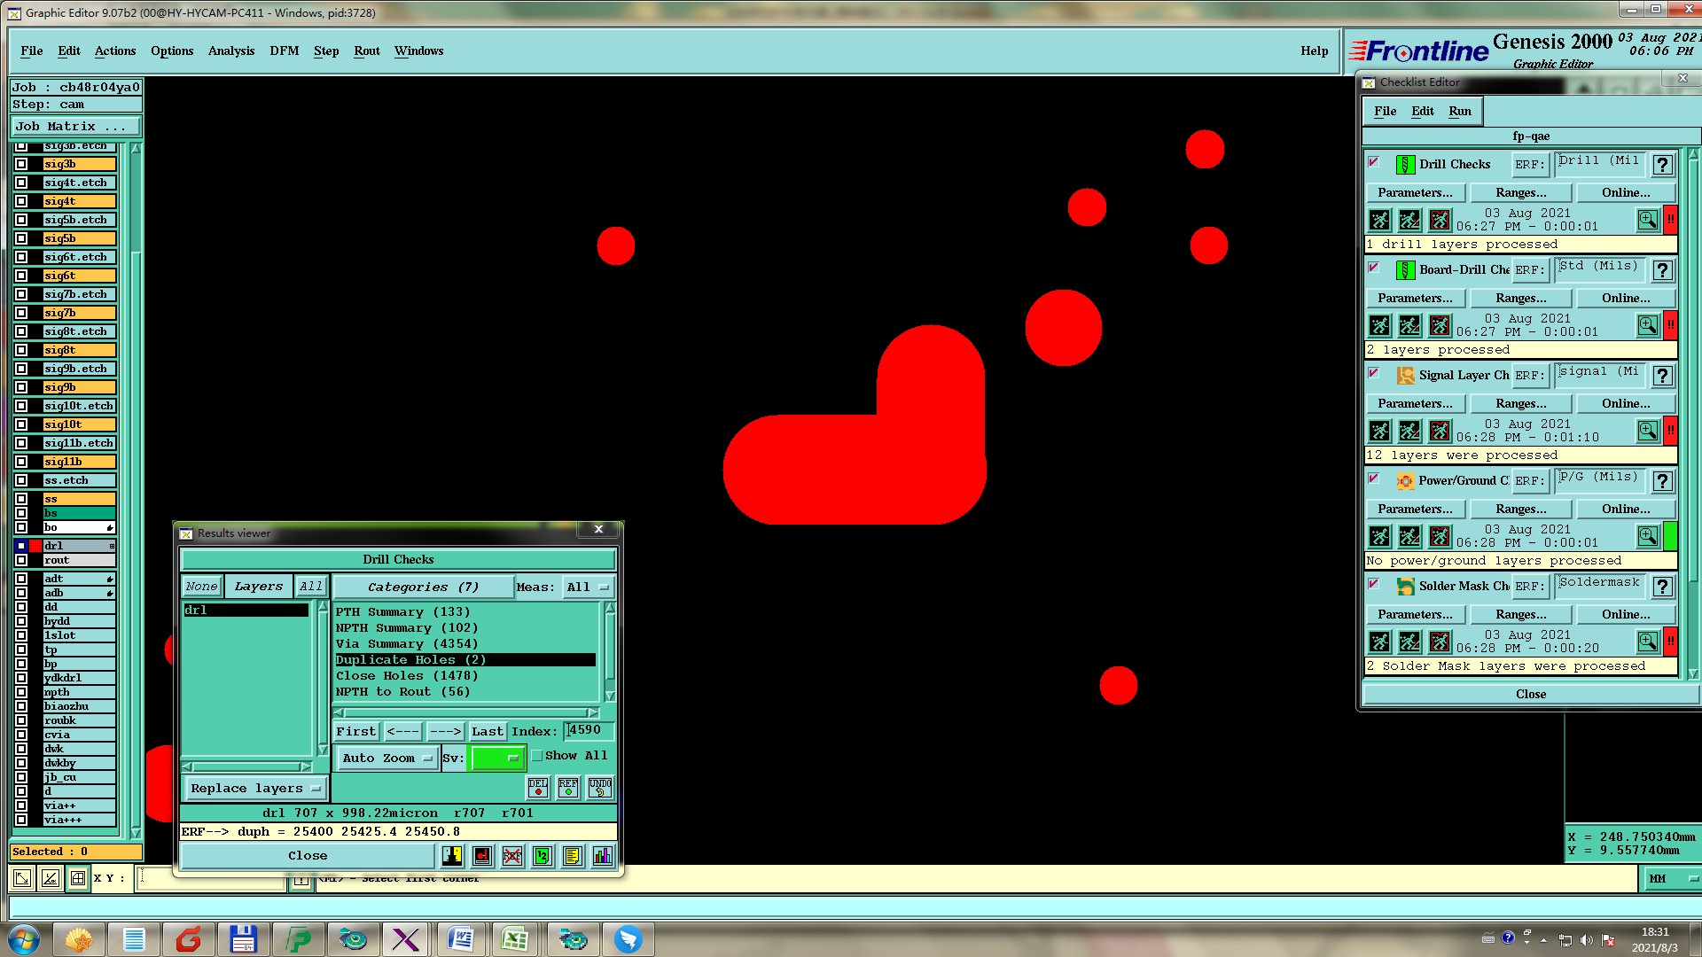Open the Meas All dropdown
Screen dimensions: 1702x957
coord(588,587)
